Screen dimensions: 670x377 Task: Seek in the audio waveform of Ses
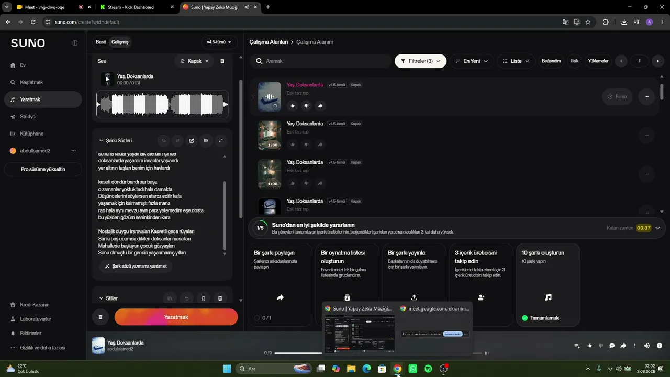click(x=162, y=105)
